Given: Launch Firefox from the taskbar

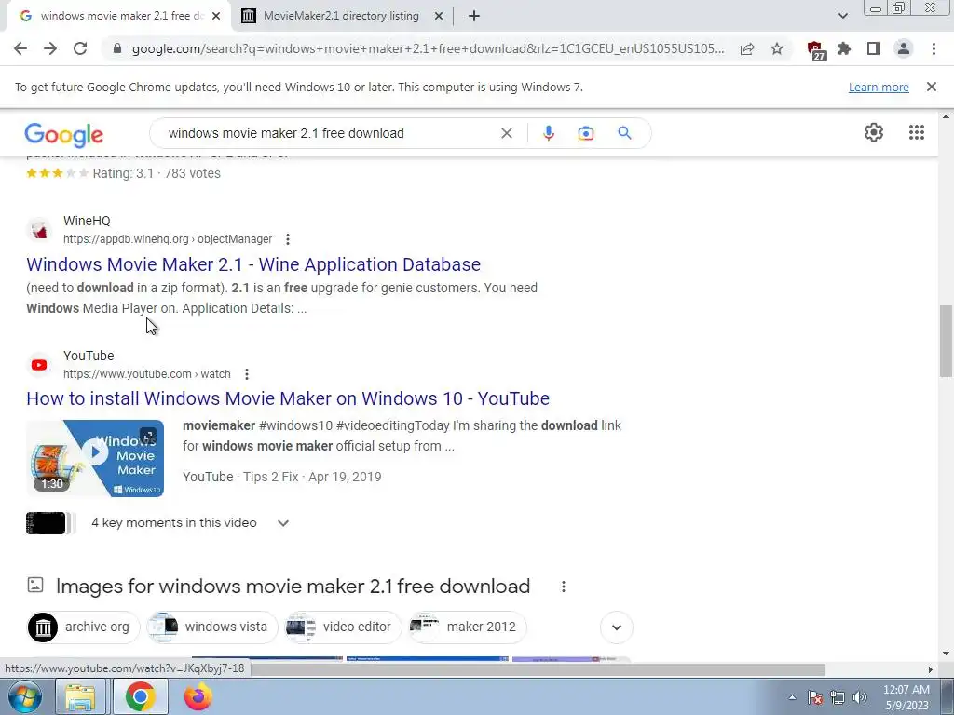Looking at the screenshot, I should (x=198, y=696).
